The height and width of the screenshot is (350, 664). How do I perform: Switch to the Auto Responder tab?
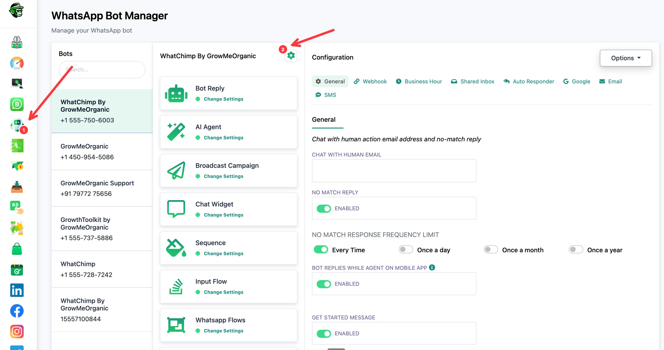click(x=529, y=81)
